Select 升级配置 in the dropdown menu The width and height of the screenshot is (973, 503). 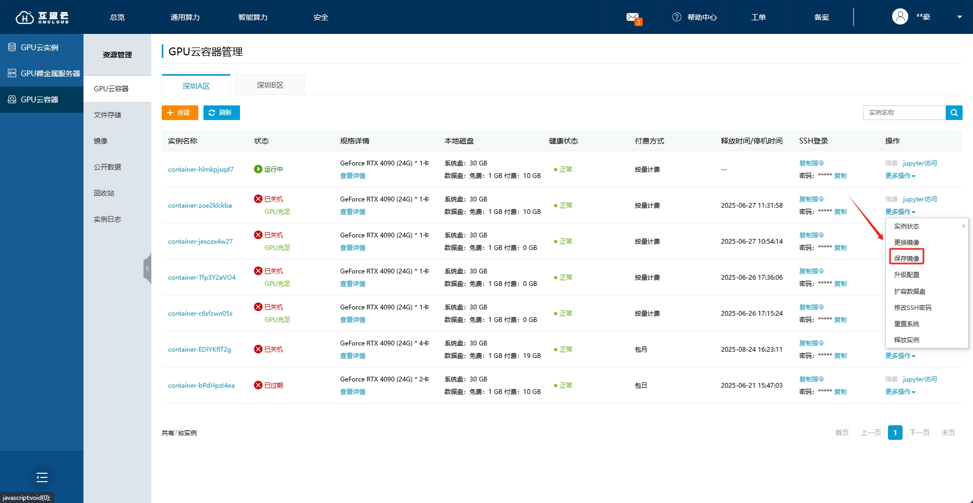click(907, 274)
